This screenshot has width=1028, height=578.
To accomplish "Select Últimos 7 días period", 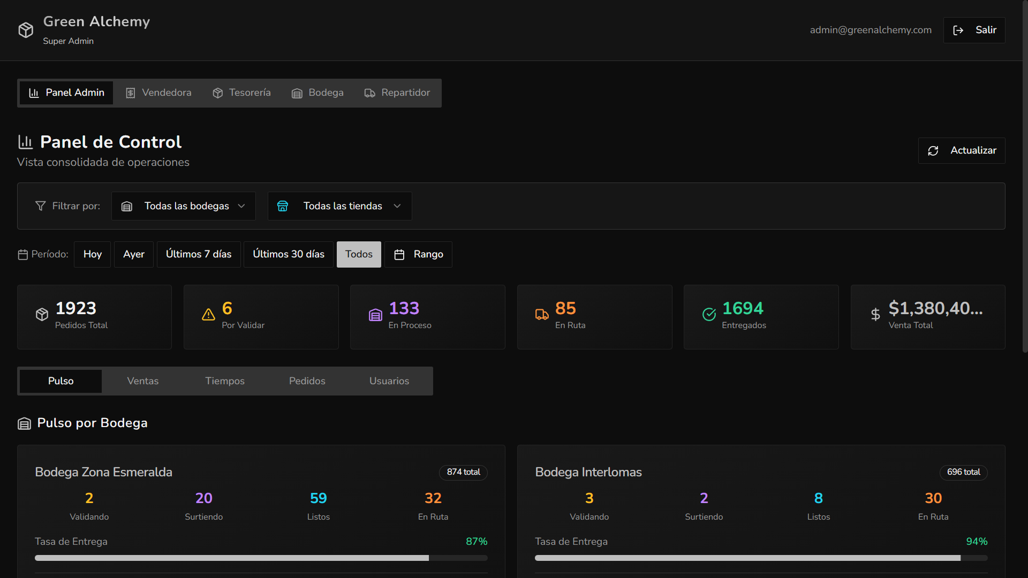I will (x=199, y=254).
